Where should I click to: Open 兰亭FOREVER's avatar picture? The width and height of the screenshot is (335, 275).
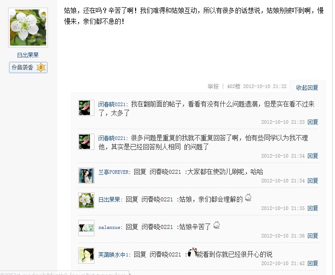click(x=86, y=176)
